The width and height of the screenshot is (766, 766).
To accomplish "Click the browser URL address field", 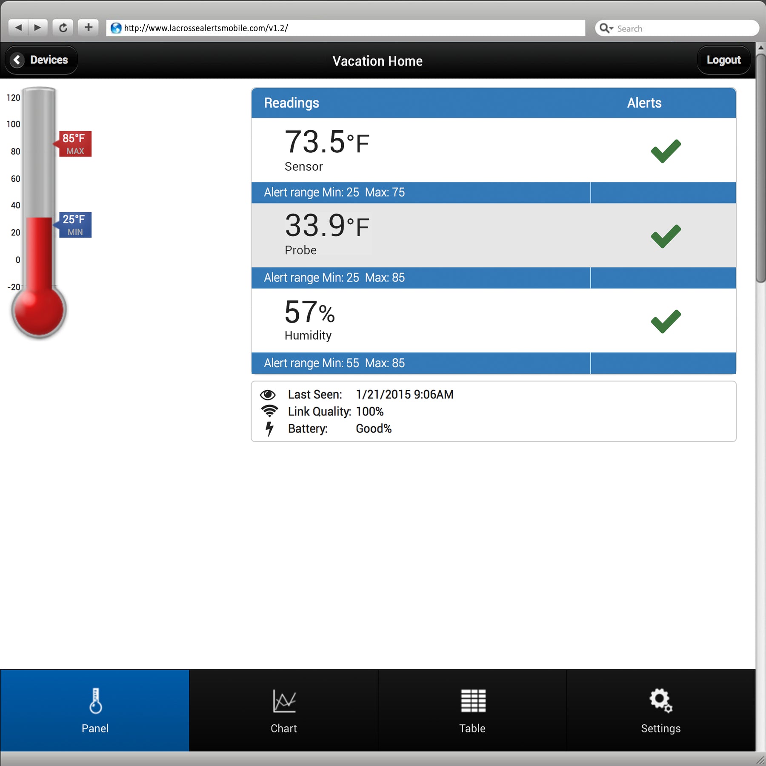I will 346,28.
